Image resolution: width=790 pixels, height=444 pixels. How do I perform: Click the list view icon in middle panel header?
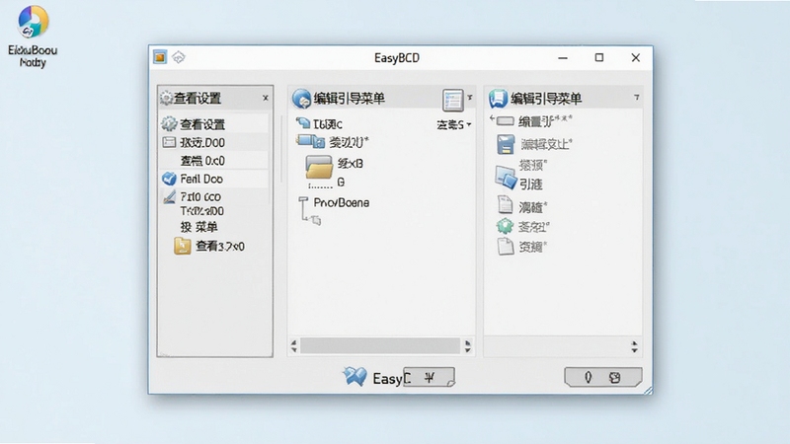point(452,100)
